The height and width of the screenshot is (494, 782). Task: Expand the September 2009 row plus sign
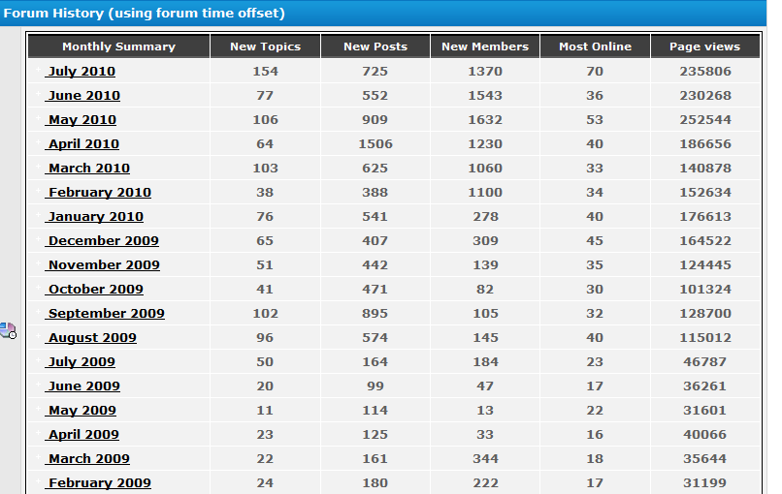point(39,311)
